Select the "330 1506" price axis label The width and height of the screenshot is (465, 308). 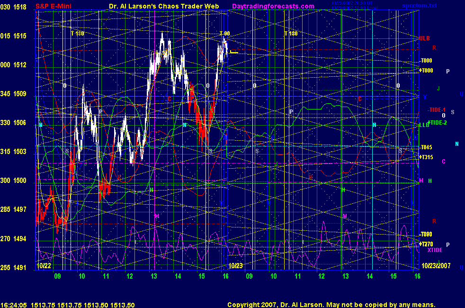[13, 123]
